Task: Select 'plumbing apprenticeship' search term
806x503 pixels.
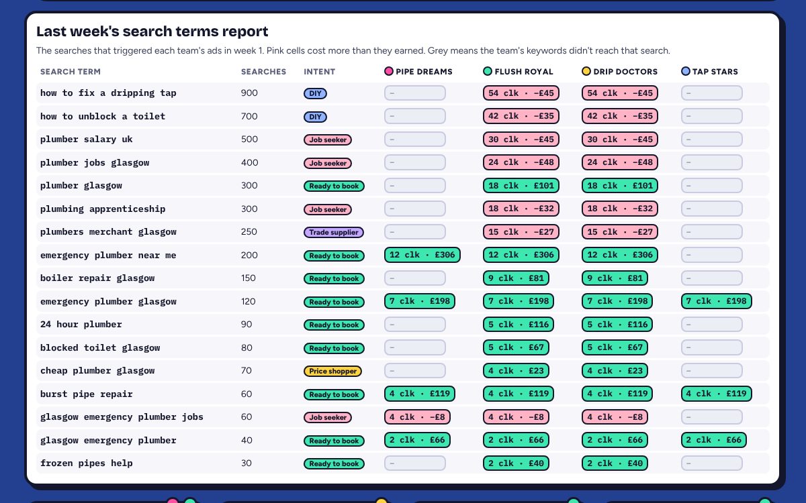Action: tap(103, 209)
